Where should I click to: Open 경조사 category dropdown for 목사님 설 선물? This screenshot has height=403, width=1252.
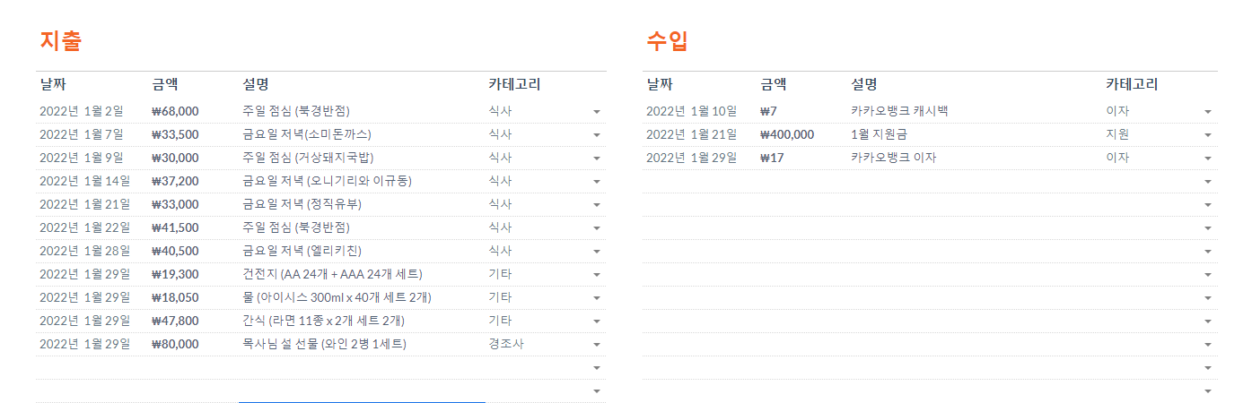(597, 345)
